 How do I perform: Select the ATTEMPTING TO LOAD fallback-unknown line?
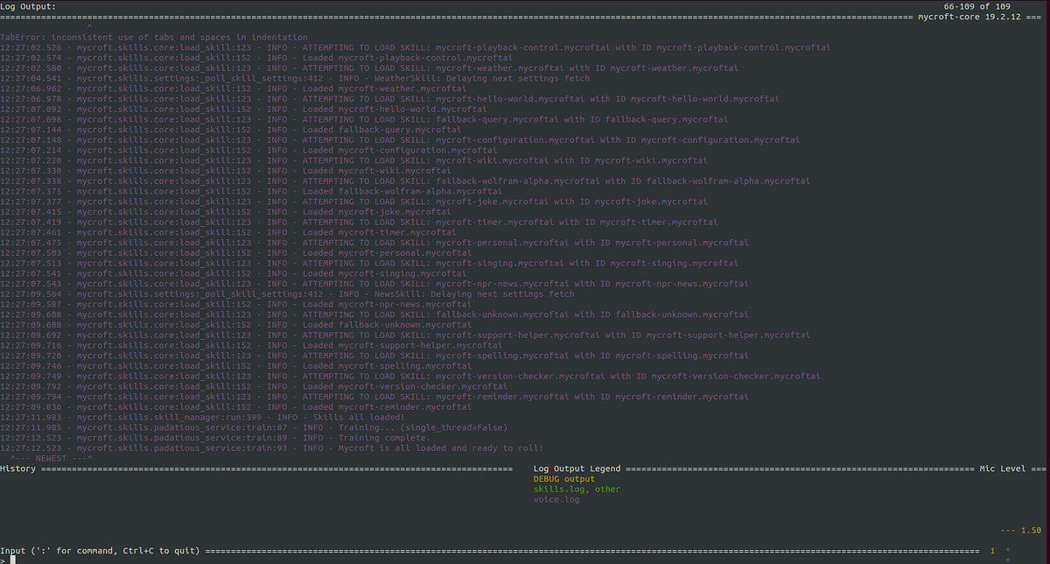pyautogui.click(x=374, y=314)
